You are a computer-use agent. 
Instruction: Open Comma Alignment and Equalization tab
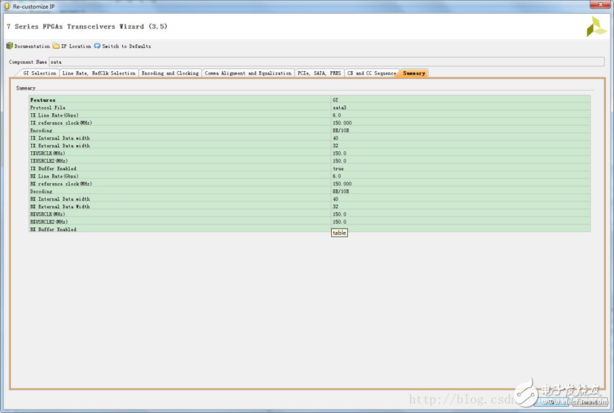[248, 73]
